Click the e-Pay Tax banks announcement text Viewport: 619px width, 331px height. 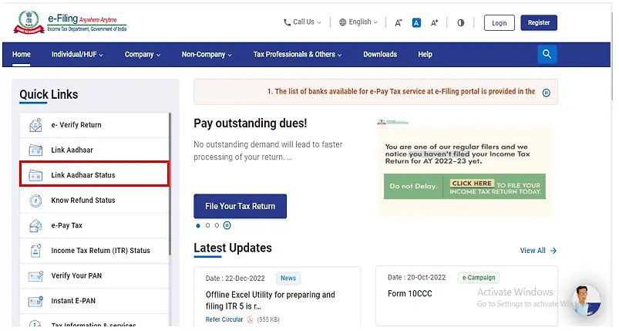401,92
